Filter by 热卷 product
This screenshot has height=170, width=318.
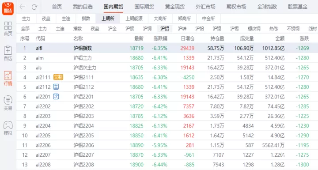(x=273, y=29)
